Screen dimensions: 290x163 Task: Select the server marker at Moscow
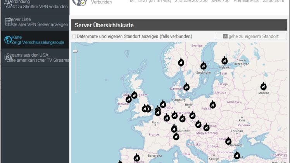[x=263, y=86]
